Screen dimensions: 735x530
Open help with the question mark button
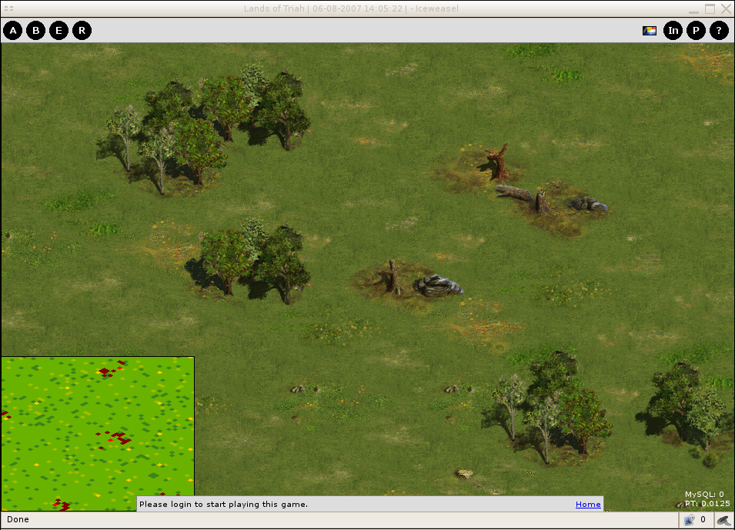pyautogui.click(x=719, y=31)
